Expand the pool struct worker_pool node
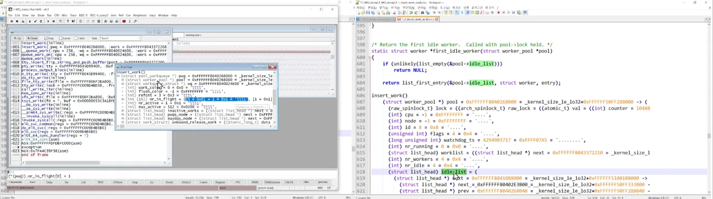 pos(123,80)
